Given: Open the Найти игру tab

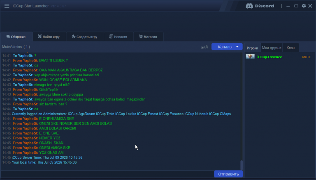Looking at the screenshot, I should (x=49, y=37).
